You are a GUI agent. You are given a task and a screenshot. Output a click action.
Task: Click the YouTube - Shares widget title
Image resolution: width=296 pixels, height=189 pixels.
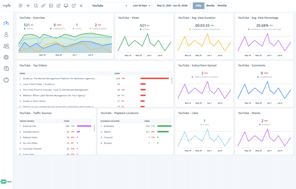pyautogui.click(x=249, y=113)
